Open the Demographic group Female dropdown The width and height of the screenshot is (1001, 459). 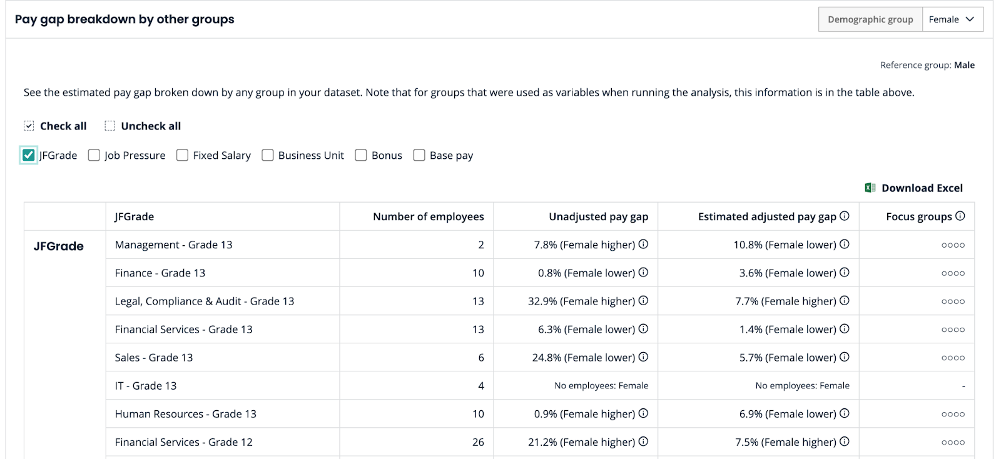click(952, 19)
